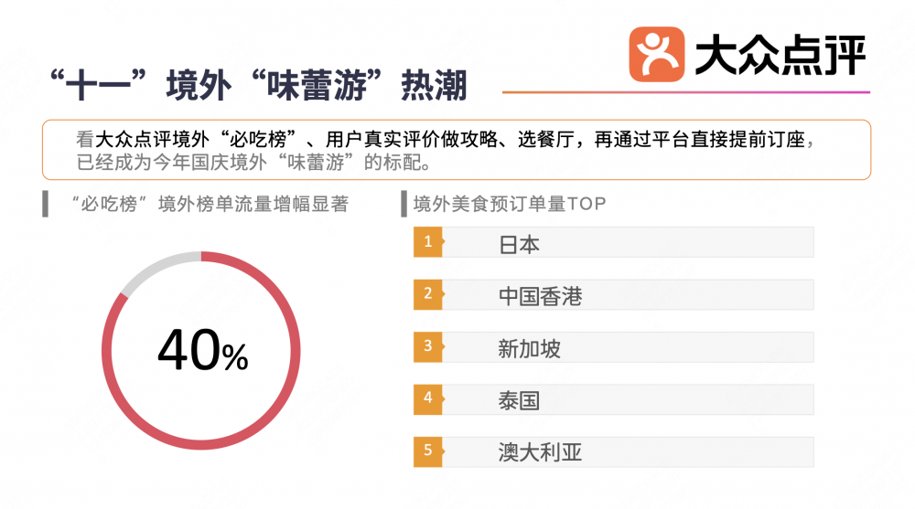The width and height of the screenshot is (915, 509).
Task: Click the 大众点评 brand name text
Action: 780,53
